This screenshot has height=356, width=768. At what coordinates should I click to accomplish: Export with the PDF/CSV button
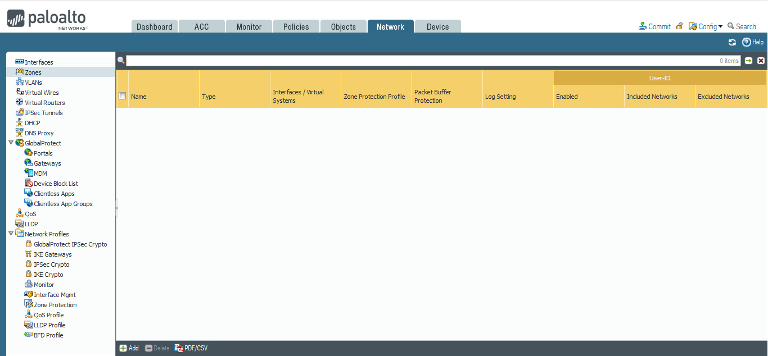191,348
